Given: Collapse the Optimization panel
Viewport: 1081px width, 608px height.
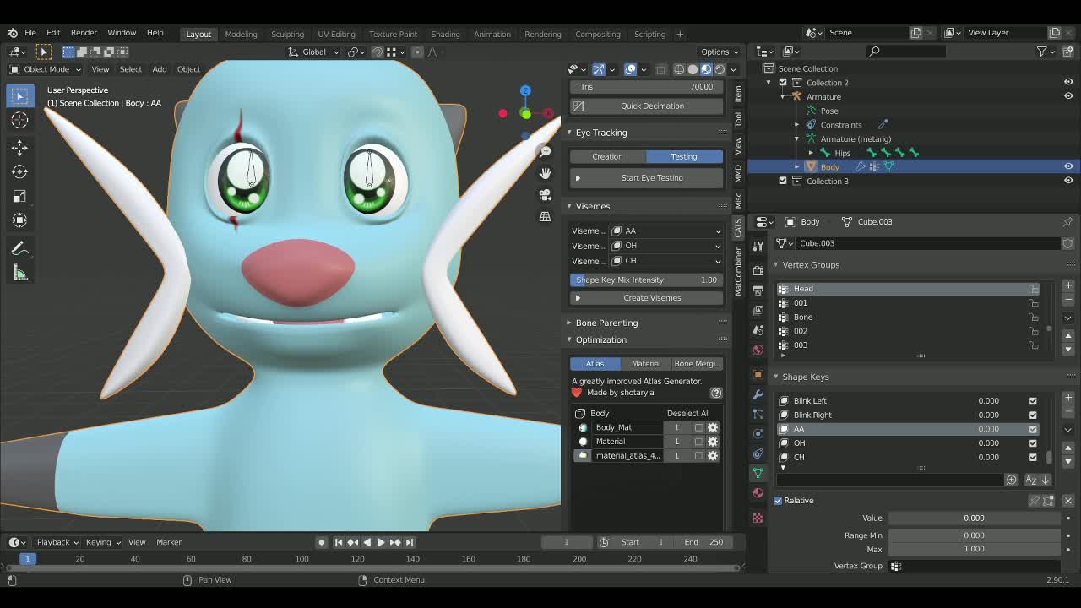Looking at the screenshot, I should 569,339.
